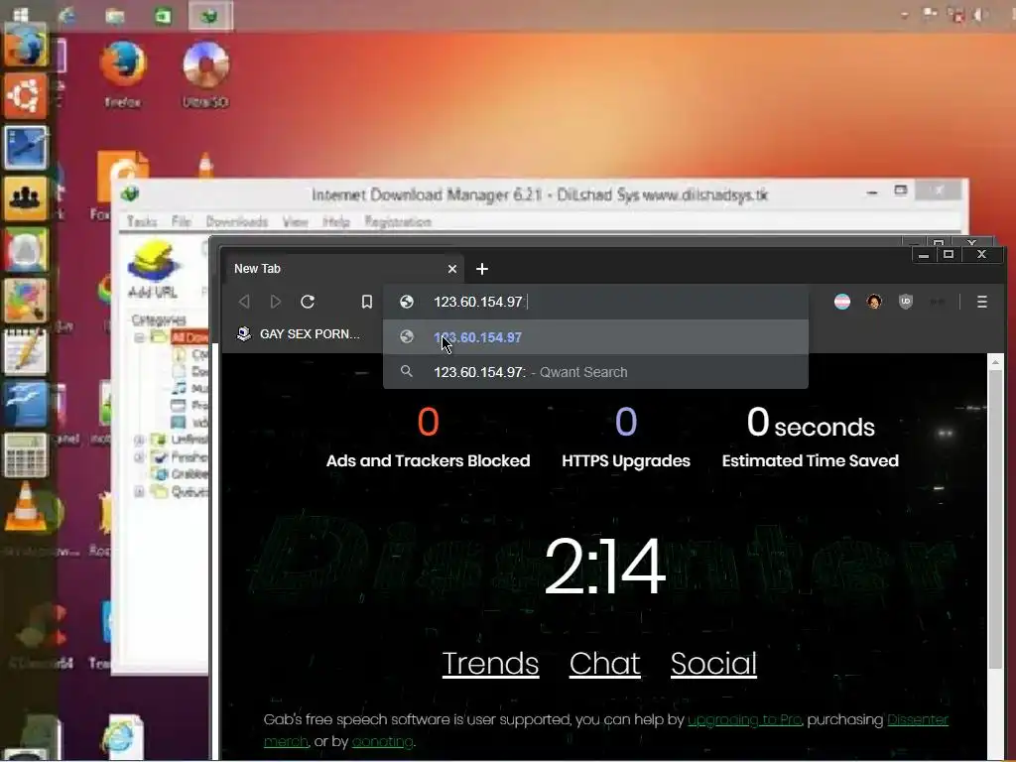Screen dimensions: 1016x762
Task: Open the Trends link
Action: [490, 664]
